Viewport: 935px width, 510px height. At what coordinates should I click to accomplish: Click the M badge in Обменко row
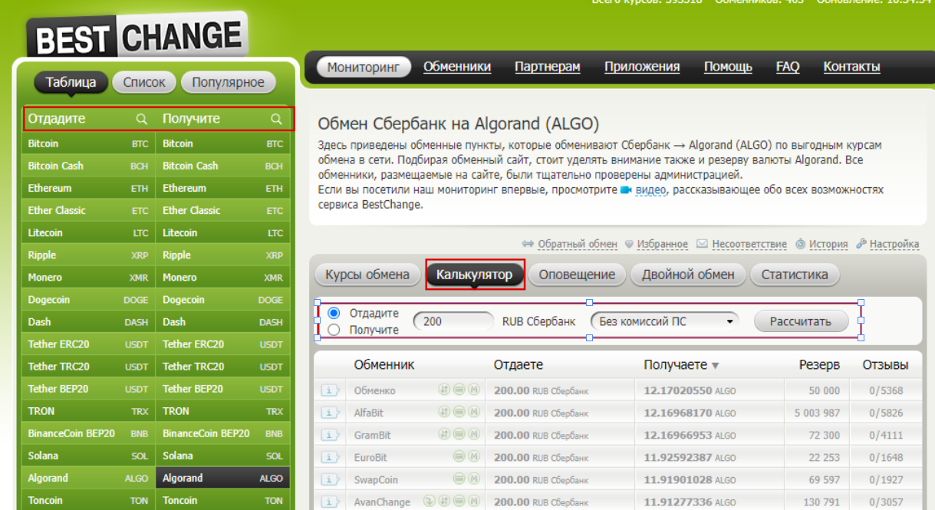pyautogui.click(x=475, y=390)
